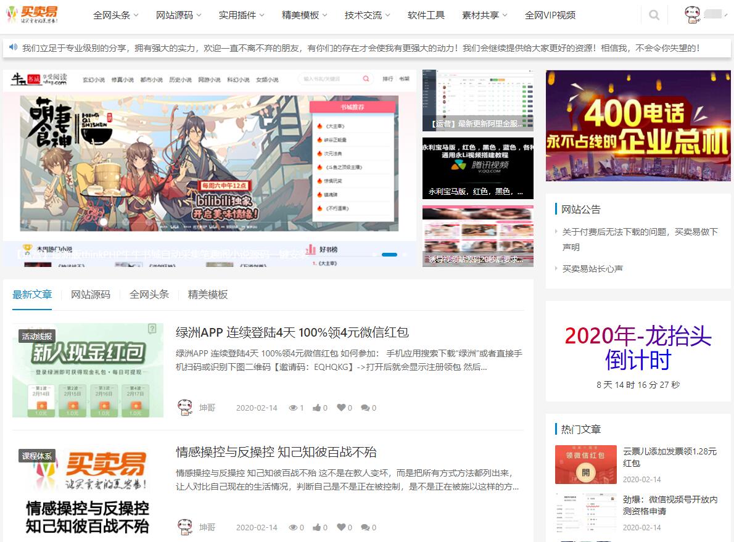Click the speaker announcement icon

pyautogui.click(x=13, y=47)
